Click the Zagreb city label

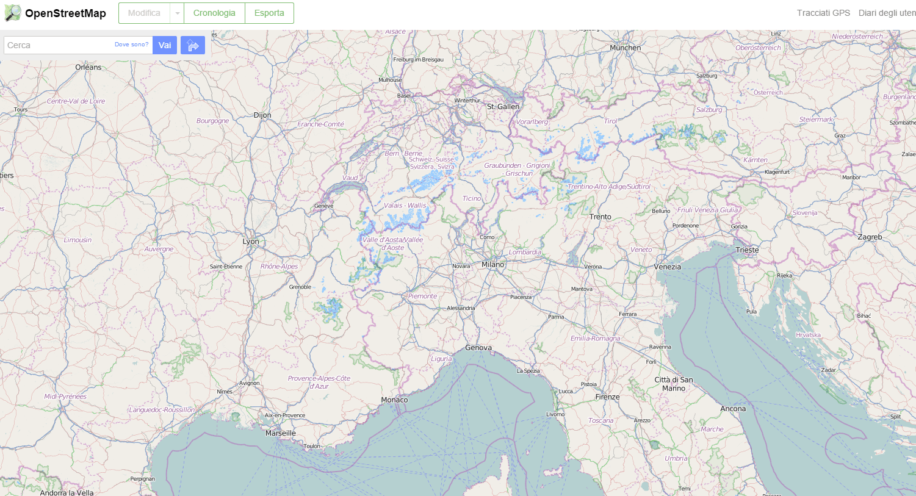[870, 237]
